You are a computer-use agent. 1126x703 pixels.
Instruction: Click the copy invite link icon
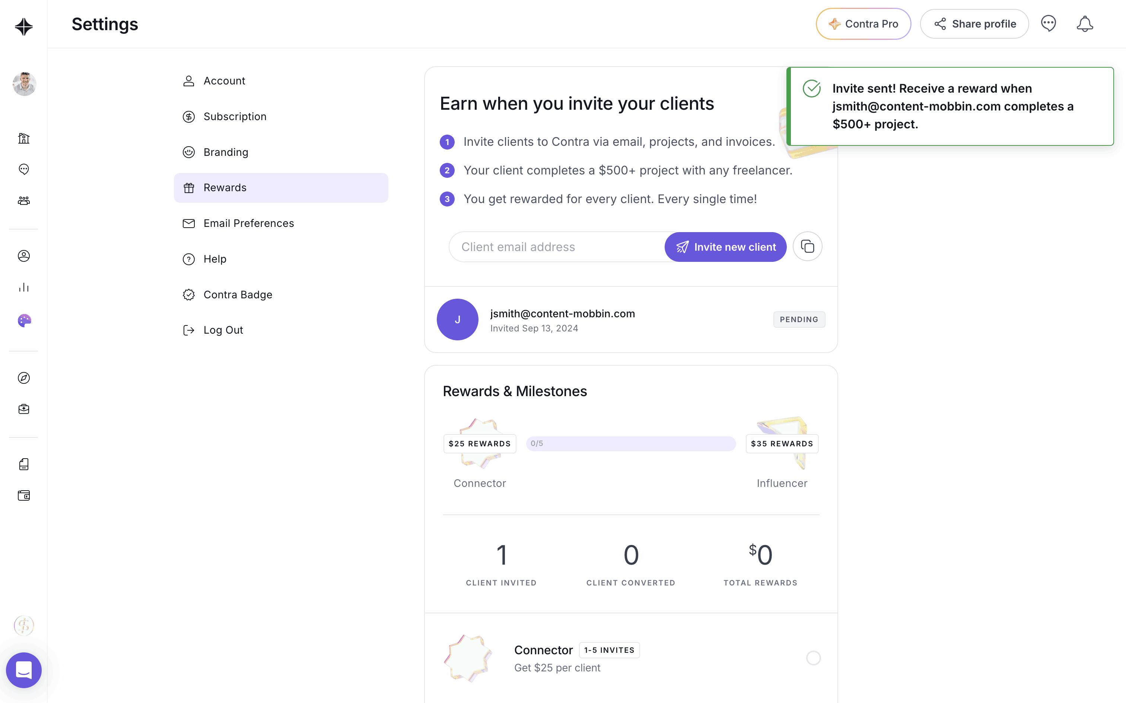pyautogui.click(x=807, y=246)
